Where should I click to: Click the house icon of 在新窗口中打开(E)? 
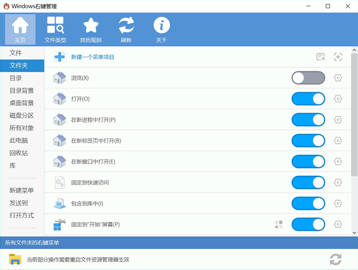59,162
